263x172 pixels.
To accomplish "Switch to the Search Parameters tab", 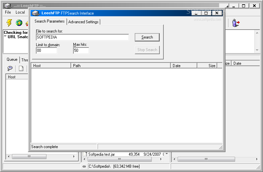I will tap(49, 21).
